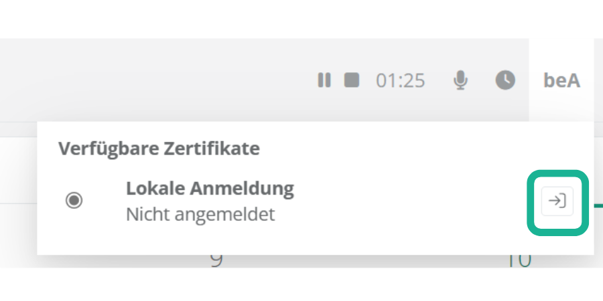This screenshot has width=603, height=301.
Task: Click the Lokale Anmeldung certificate label
Action: [210, 188]
